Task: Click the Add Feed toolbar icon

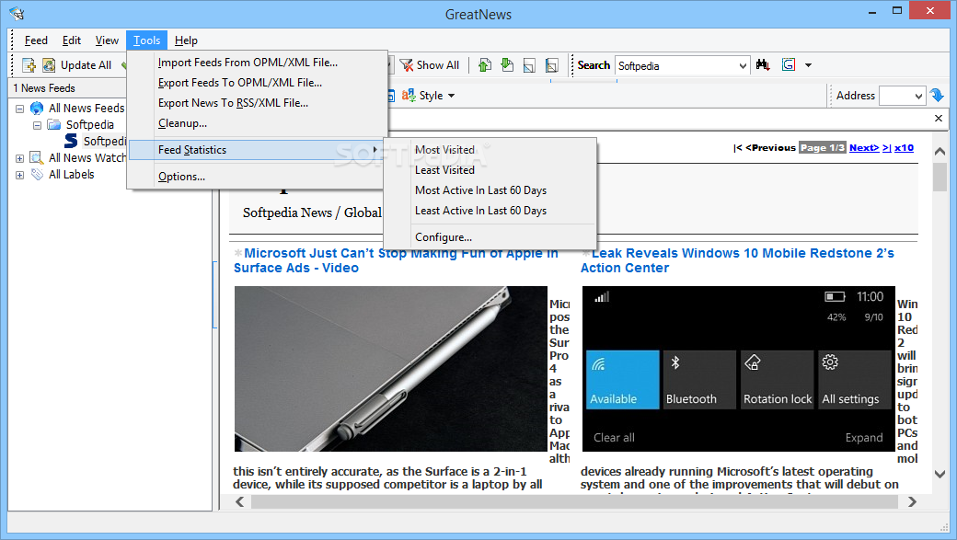Action: click(x=29, y=65)
